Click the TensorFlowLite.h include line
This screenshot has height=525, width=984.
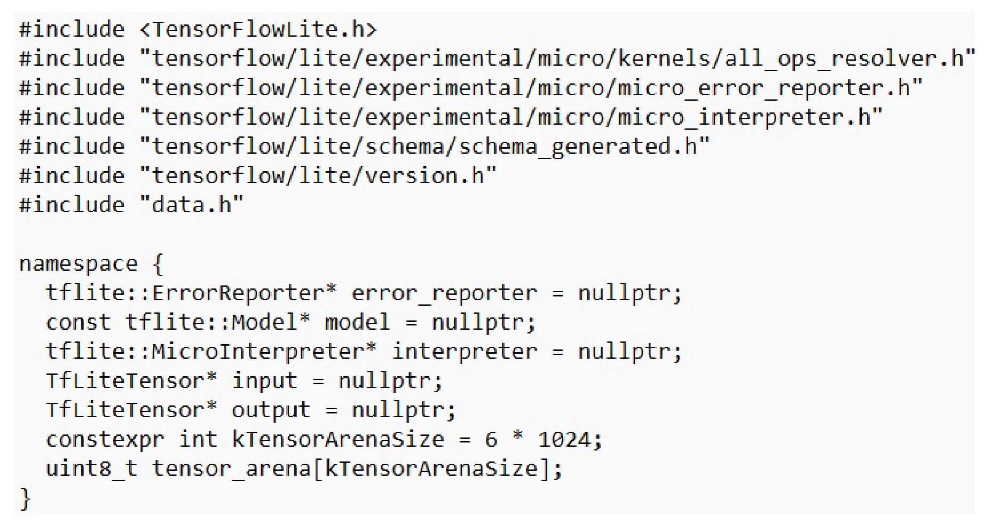coord(198,29)
